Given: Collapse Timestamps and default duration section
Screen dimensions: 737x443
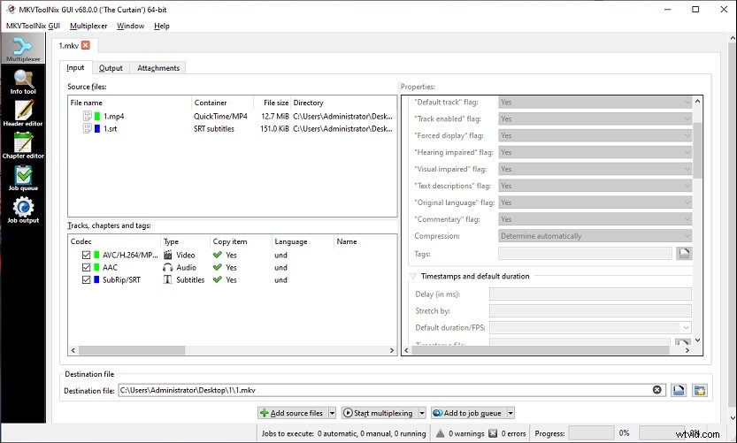Looking at the screenshot, I should click(x=412, y=276).
